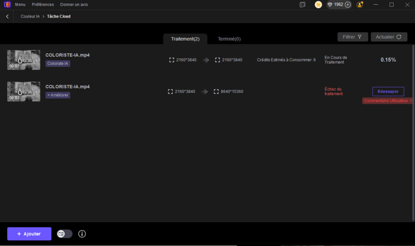Image resolution: width=415 pixels, height=246 pixels.
Task: Click the plus icon to add credits
Action: coord(348,5)
